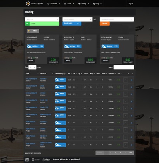Go to page 3 of the table
Image resolution: width=159 pixels, height=163 pixels.
pos(115,153)
